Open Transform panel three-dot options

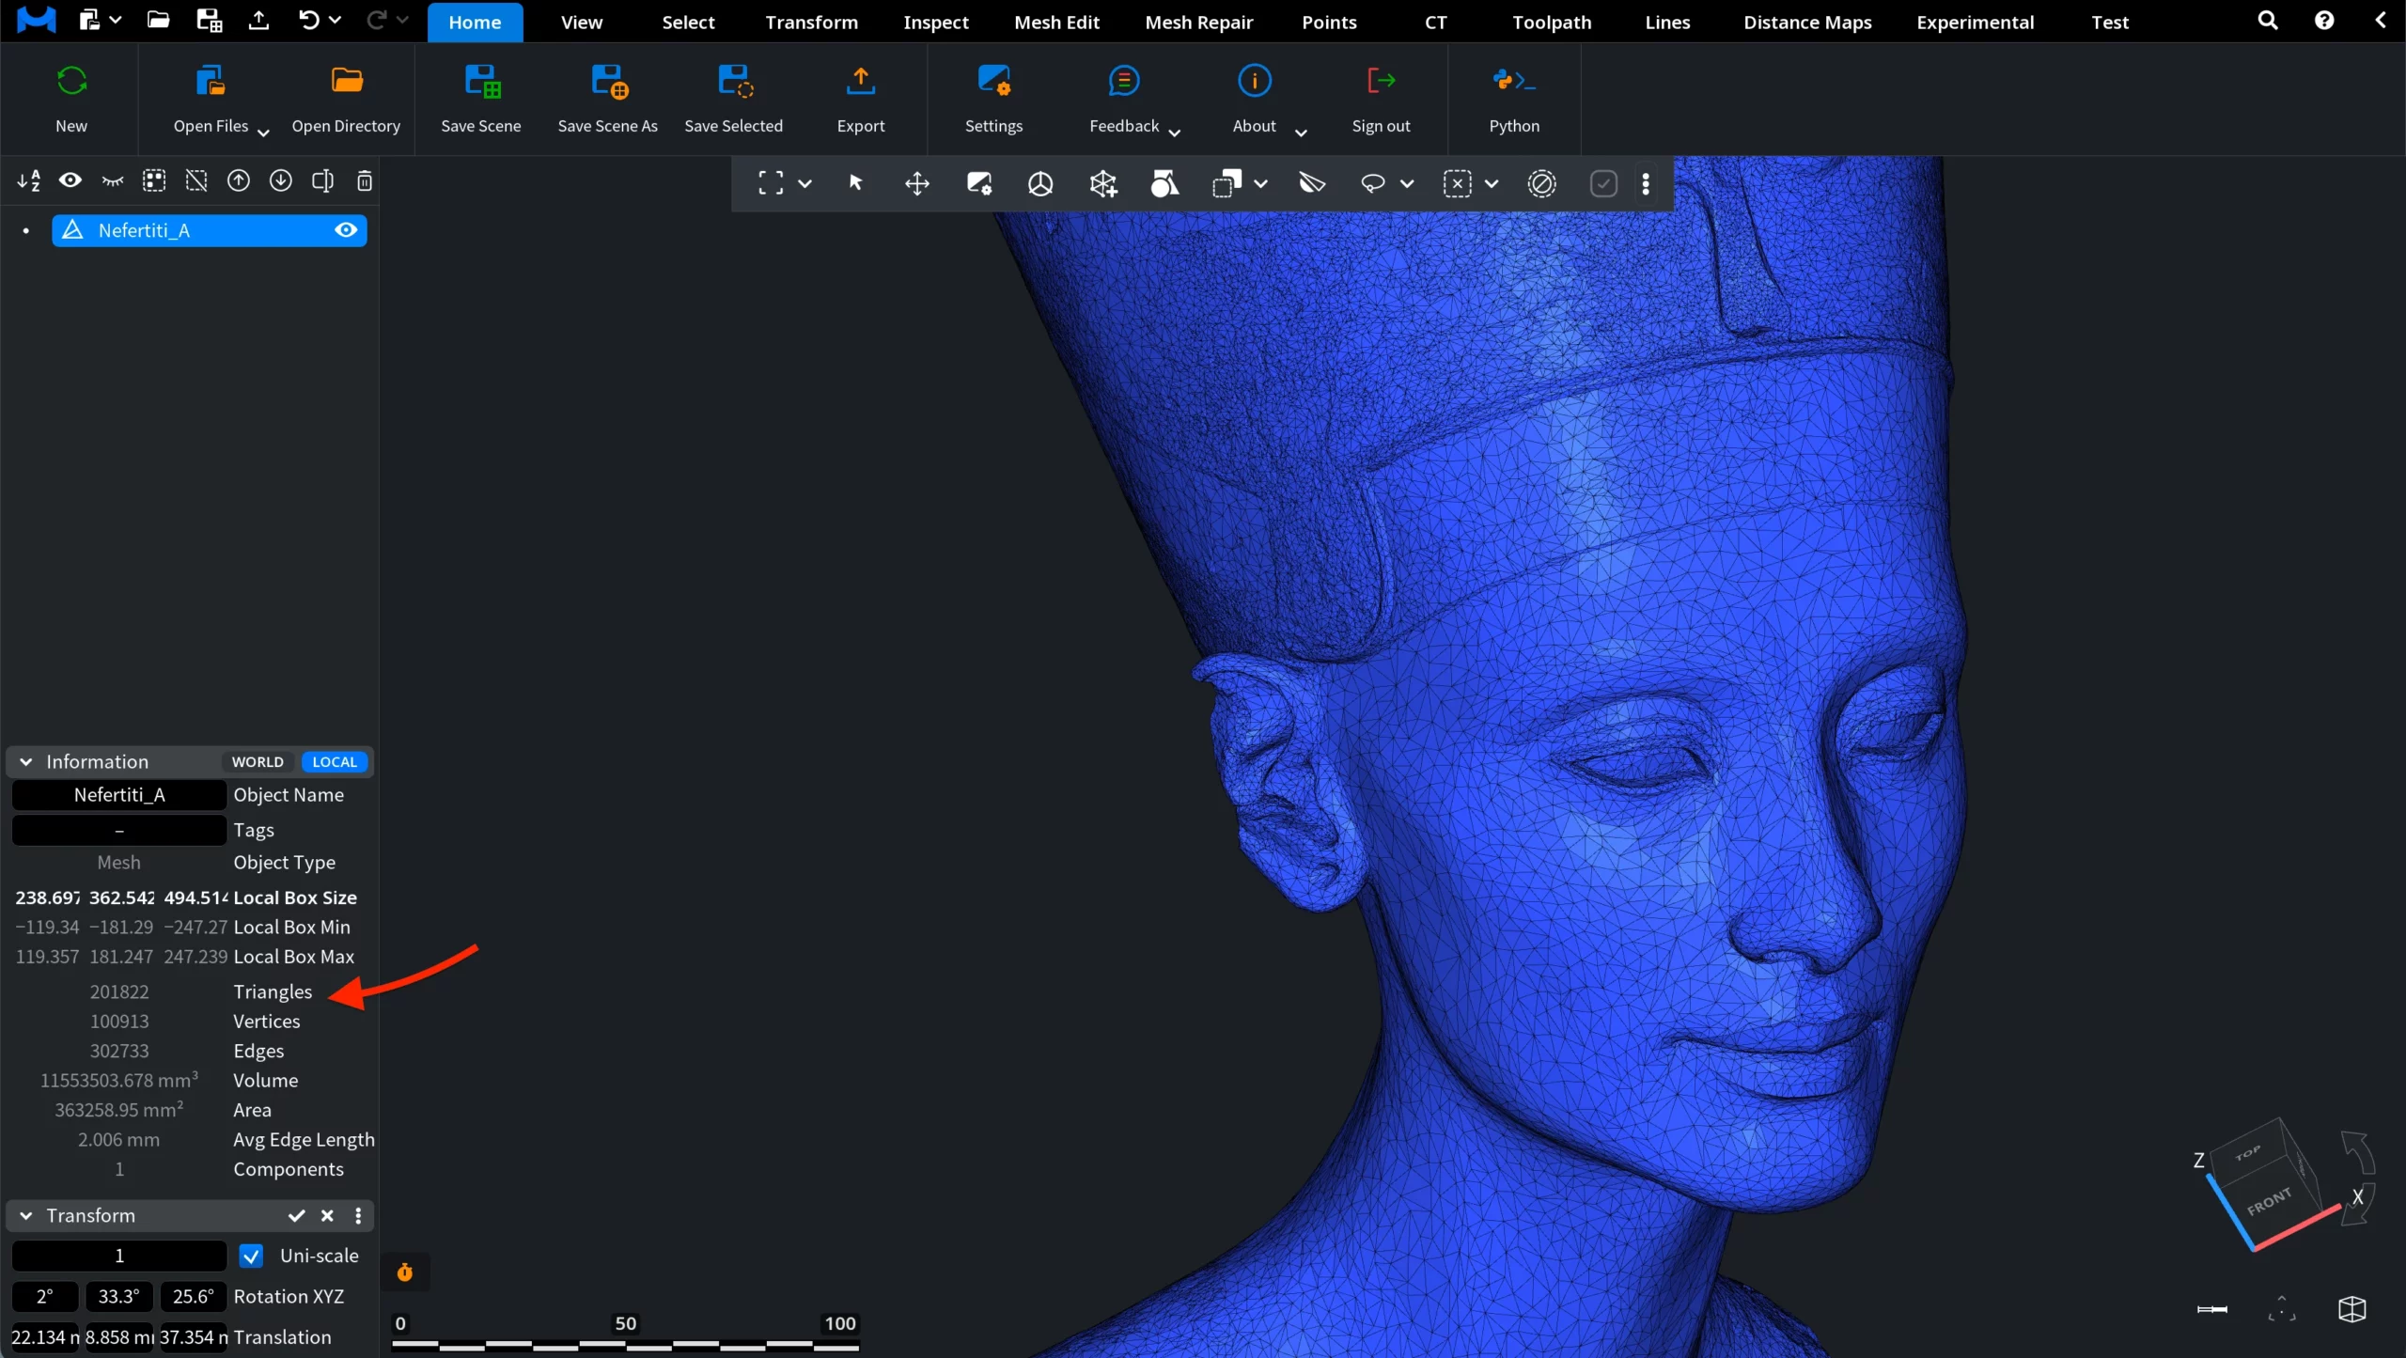point(358,1216)
